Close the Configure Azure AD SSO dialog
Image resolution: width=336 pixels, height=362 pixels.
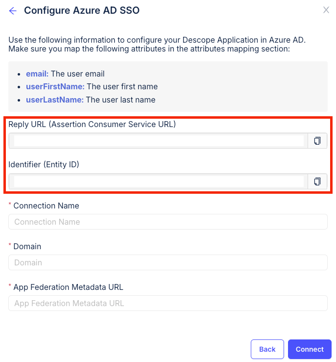326,10
